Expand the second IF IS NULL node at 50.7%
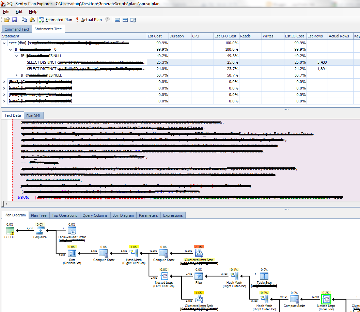 click(x=17, y=75)
